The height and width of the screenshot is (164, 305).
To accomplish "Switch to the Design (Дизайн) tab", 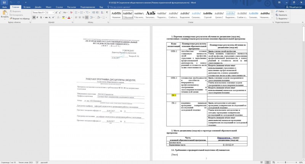I will pyautogui.click(x=38, y=7).
